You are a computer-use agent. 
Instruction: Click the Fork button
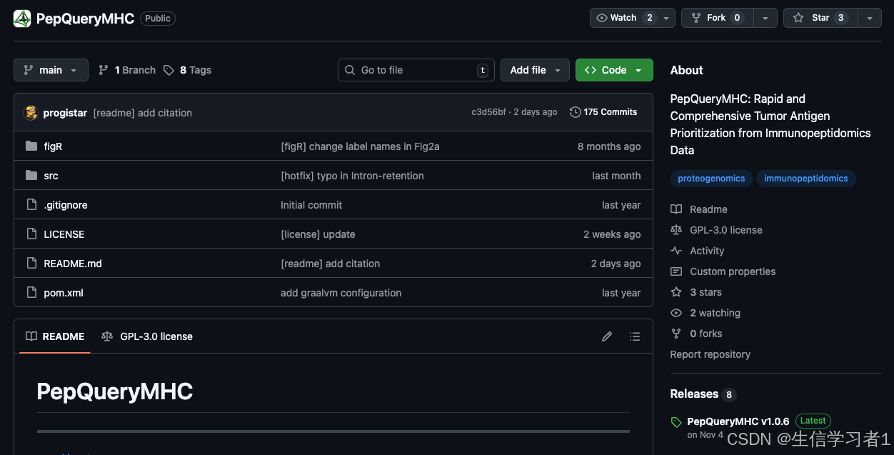718,18
